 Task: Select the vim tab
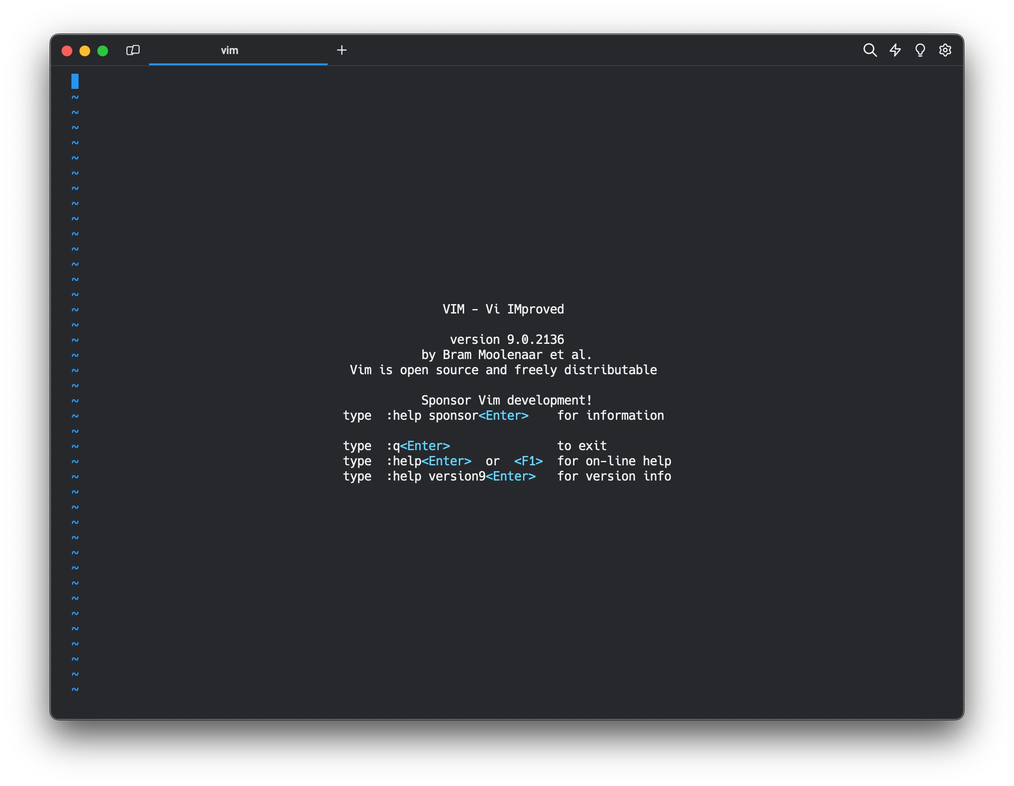click(229, 50)
